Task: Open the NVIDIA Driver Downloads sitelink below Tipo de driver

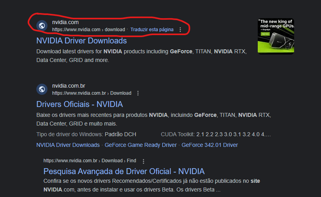Action: (68, 145)
